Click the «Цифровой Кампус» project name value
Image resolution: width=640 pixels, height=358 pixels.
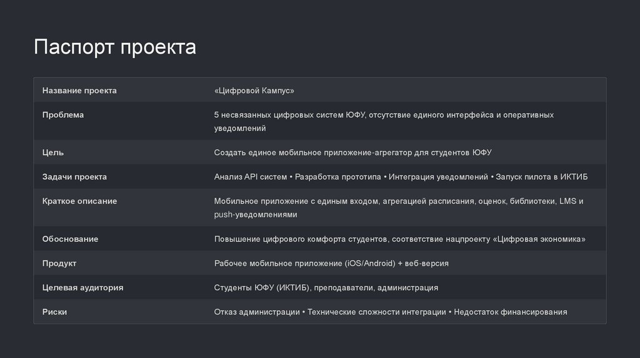tap(254, 90)
